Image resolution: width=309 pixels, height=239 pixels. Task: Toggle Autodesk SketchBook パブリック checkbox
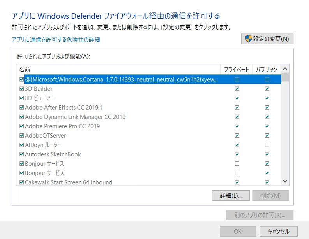267,154
